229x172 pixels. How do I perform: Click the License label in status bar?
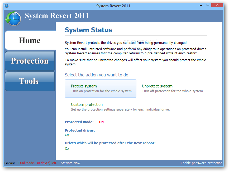[x=10, y=163]
